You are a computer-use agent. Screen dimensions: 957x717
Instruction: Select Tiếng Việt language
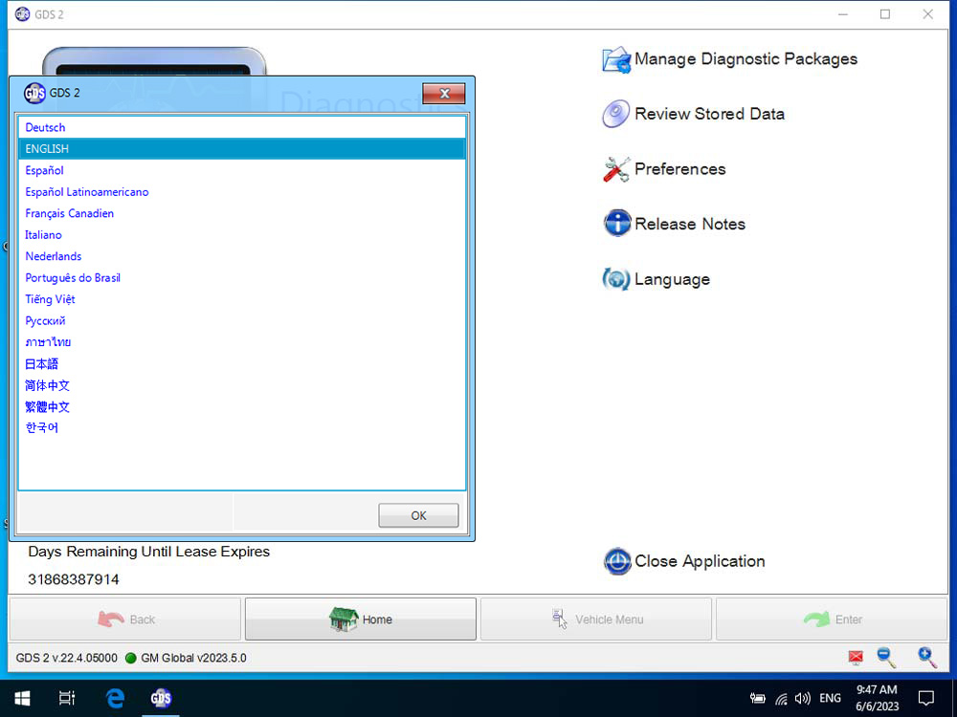pyautogui.click(x=242, y=299)
